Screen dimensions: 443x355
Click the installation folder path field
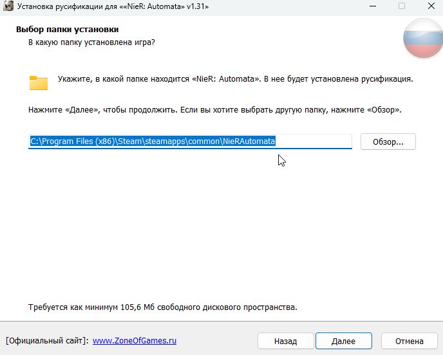click(190, 141)
